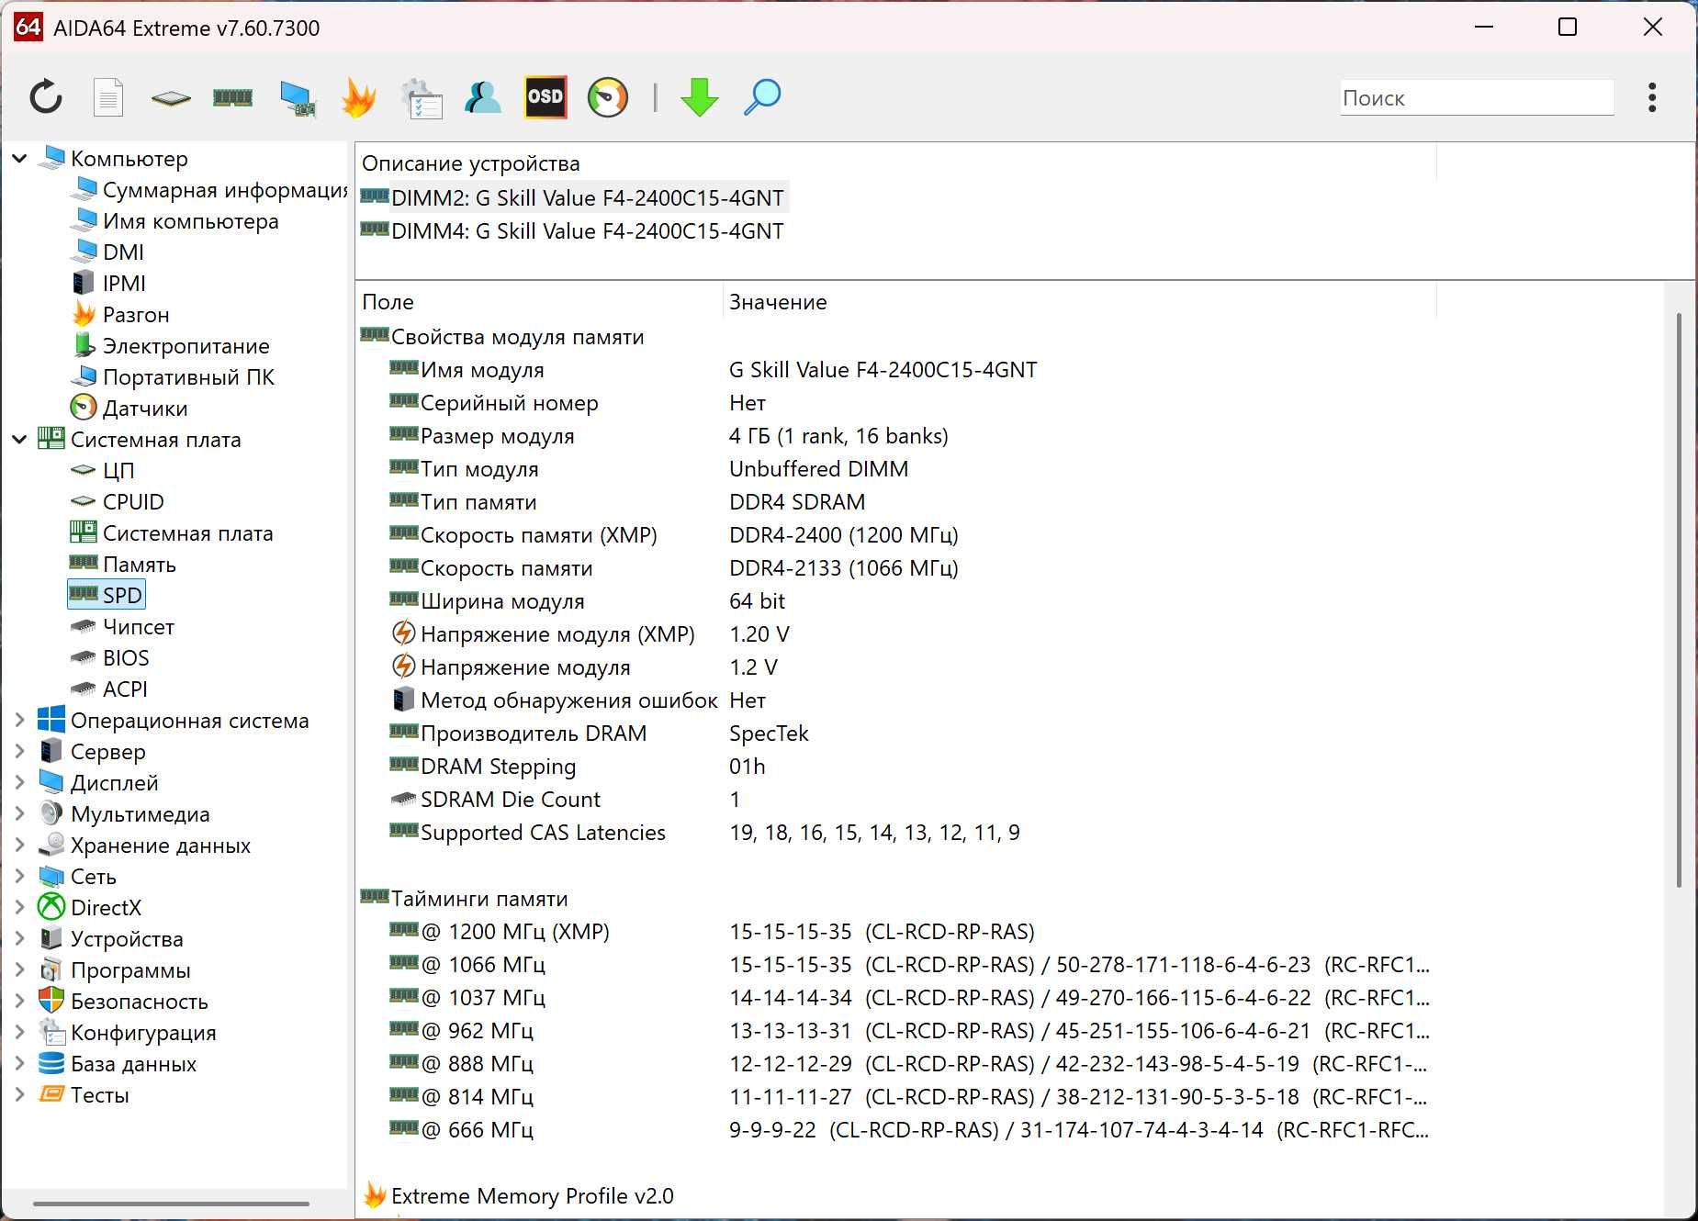Viewport: 1698px width, 1221px height.
Task: Expand the Программы tree node
Action: point(19,970)
